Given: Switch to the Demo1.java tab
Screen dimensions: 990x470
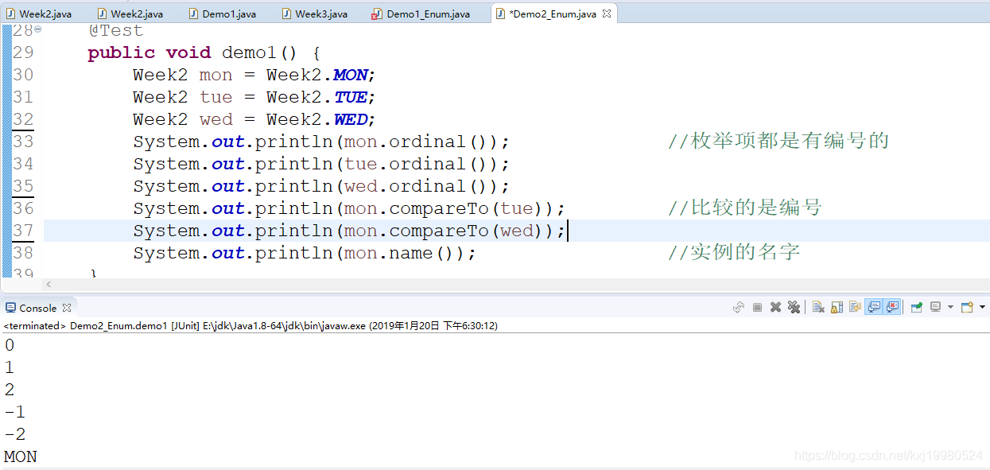Looking at the screenshot, I should click(222, 14).
